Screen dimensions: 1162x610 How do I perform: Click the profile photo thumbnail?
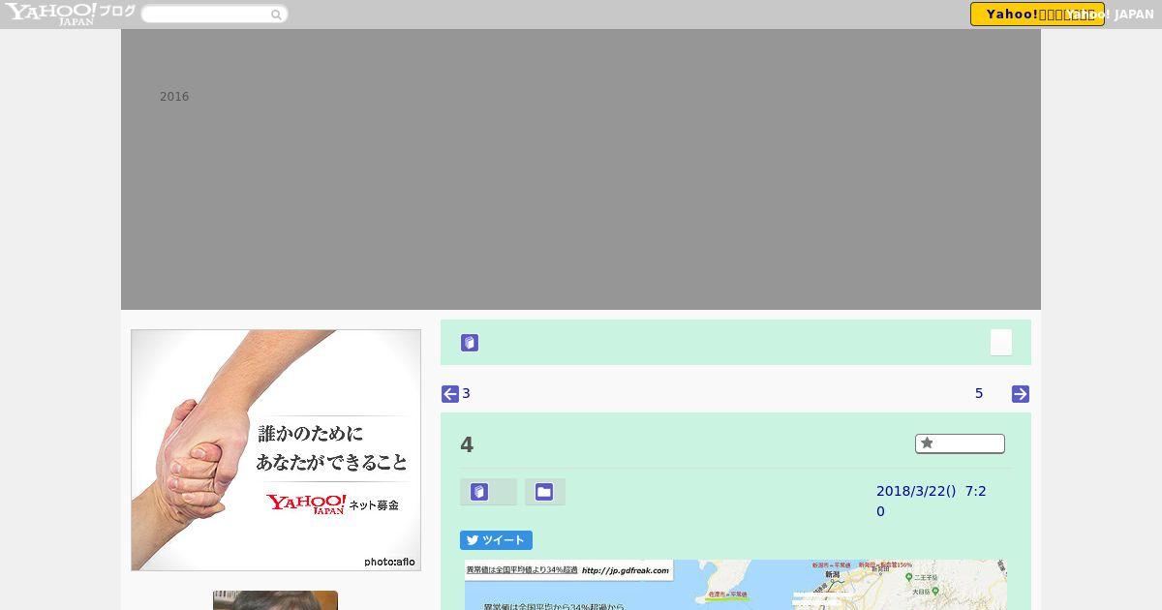click(x=275, y=600)
